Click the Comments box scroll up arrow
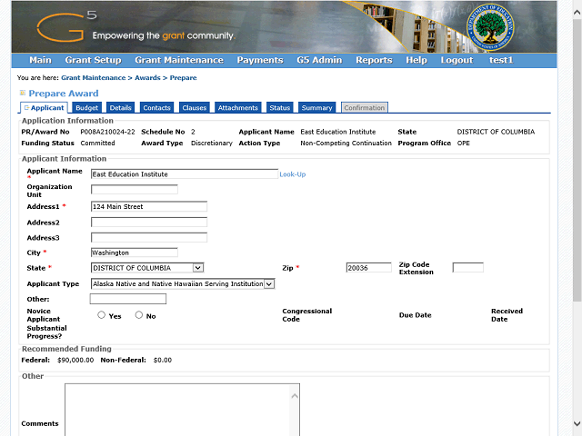 click(x=295, y=396)
